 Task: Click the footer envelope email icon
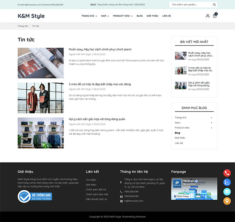[x=121, y=201]
